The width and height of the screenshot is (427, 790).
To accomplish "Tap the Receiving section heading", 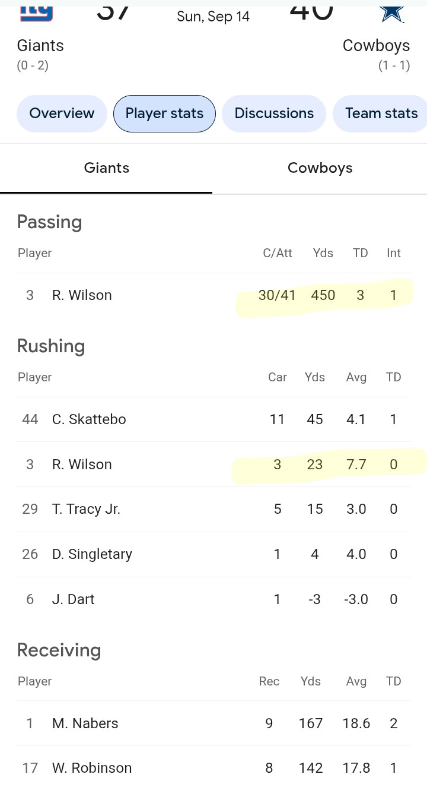I will pos(59,650).
